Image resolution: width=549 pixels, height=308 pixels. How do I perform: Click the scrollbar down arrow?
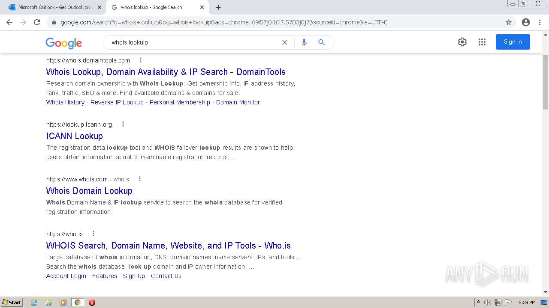coord(546,292)
